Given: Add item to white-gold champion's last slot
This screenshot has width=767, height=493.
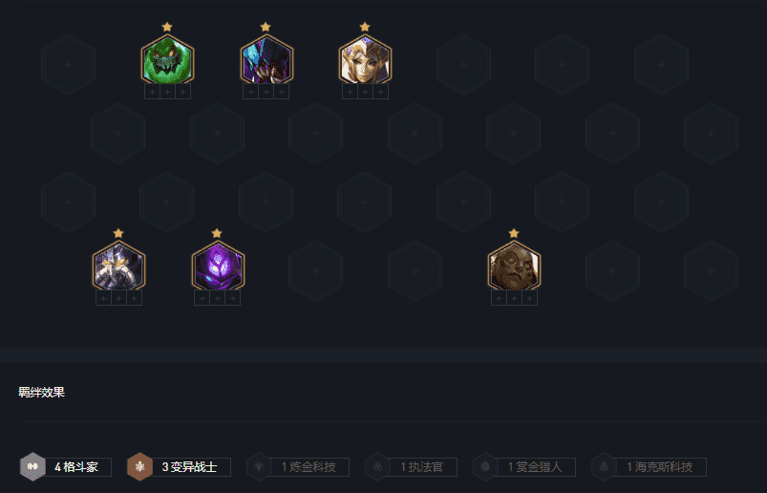Looking at the screenshot, I should point(380,92).
